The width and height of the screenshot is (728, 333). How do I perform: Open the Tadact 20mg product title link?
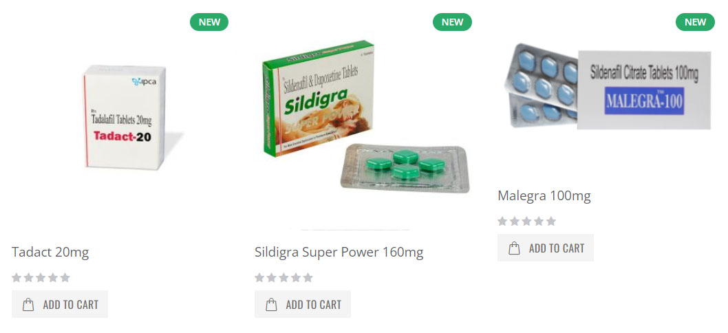pyautogui.click(x=50, y=253)
